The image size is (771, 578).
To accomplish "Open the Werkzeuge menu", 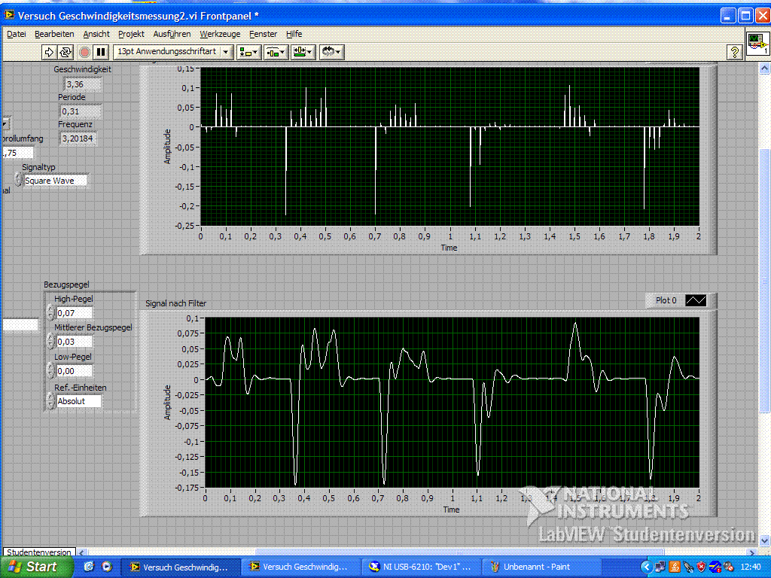I will [x=220, y=34].
